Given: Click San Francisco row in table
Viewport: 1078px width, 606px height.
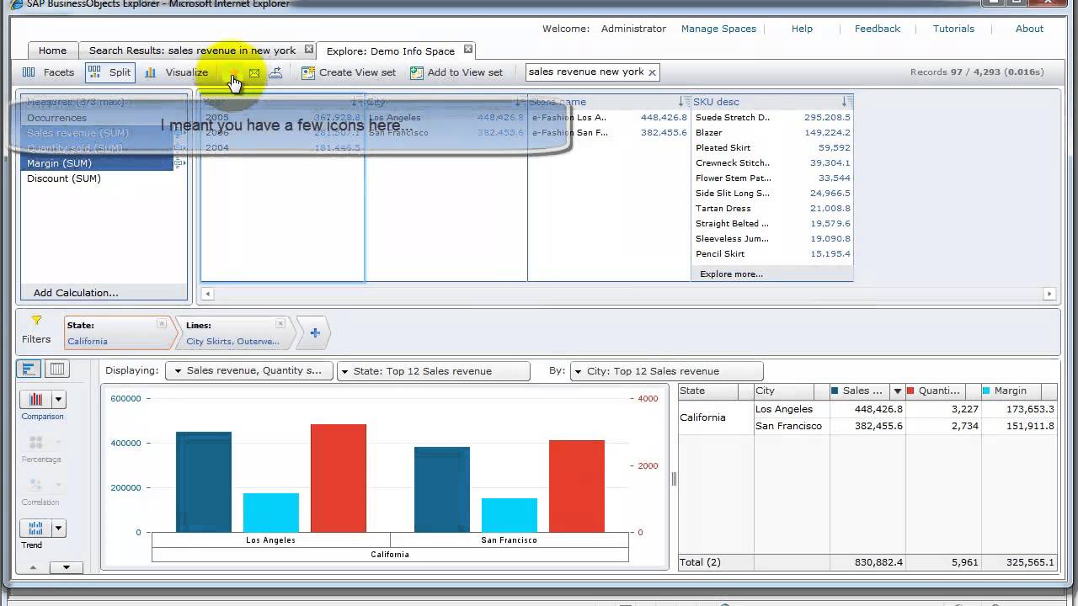Looking at the screenshot, I should tap(905, 426).
